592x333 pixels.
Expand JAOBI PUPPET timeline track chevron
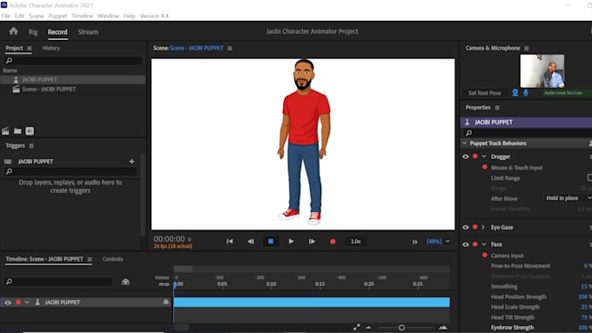pyautogui.click(x=27, y=303)
